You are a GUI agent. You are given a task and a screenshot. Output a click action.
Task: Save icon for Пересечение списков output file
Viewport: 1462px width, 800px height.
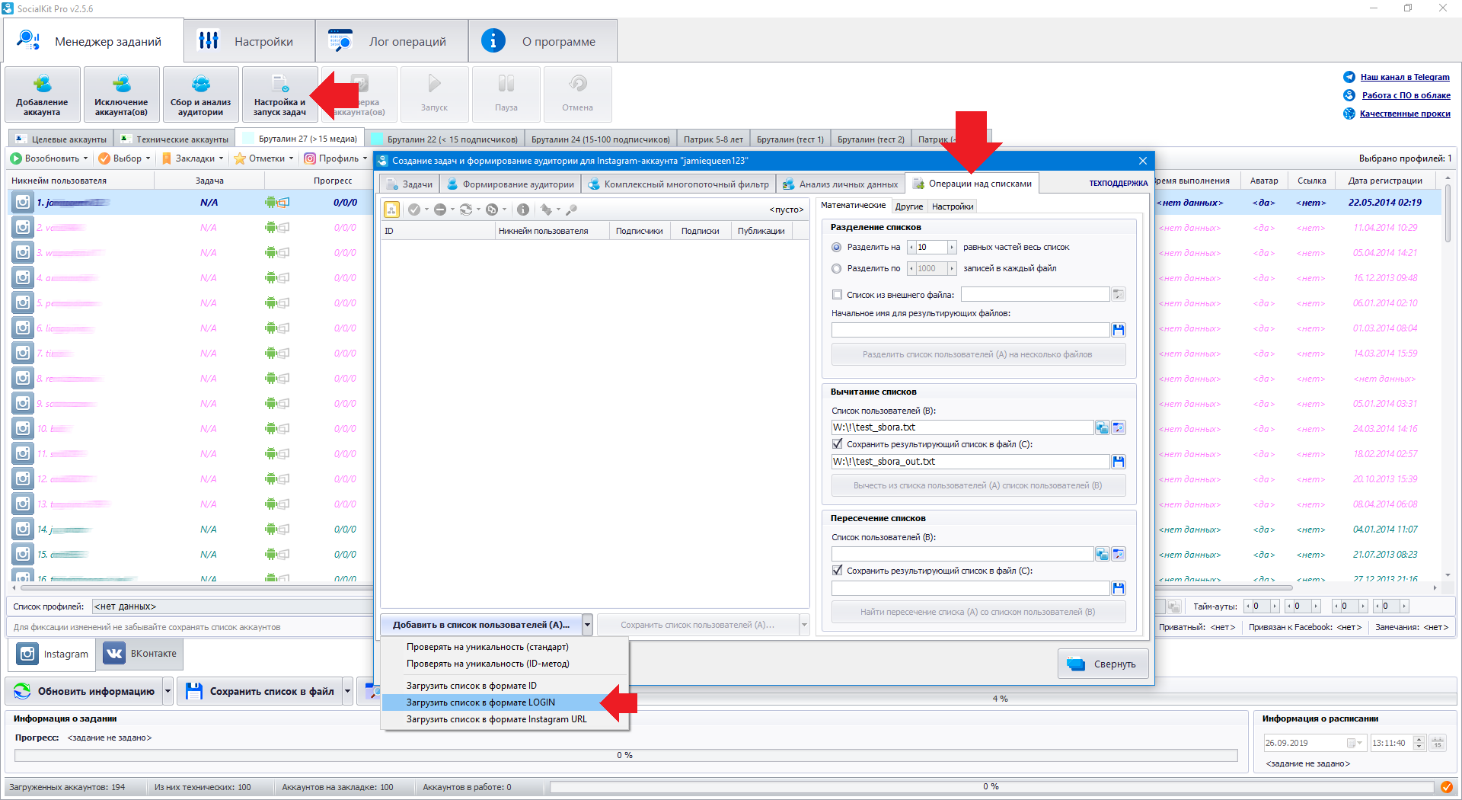pyautogui.click(x=1119, y=588)
